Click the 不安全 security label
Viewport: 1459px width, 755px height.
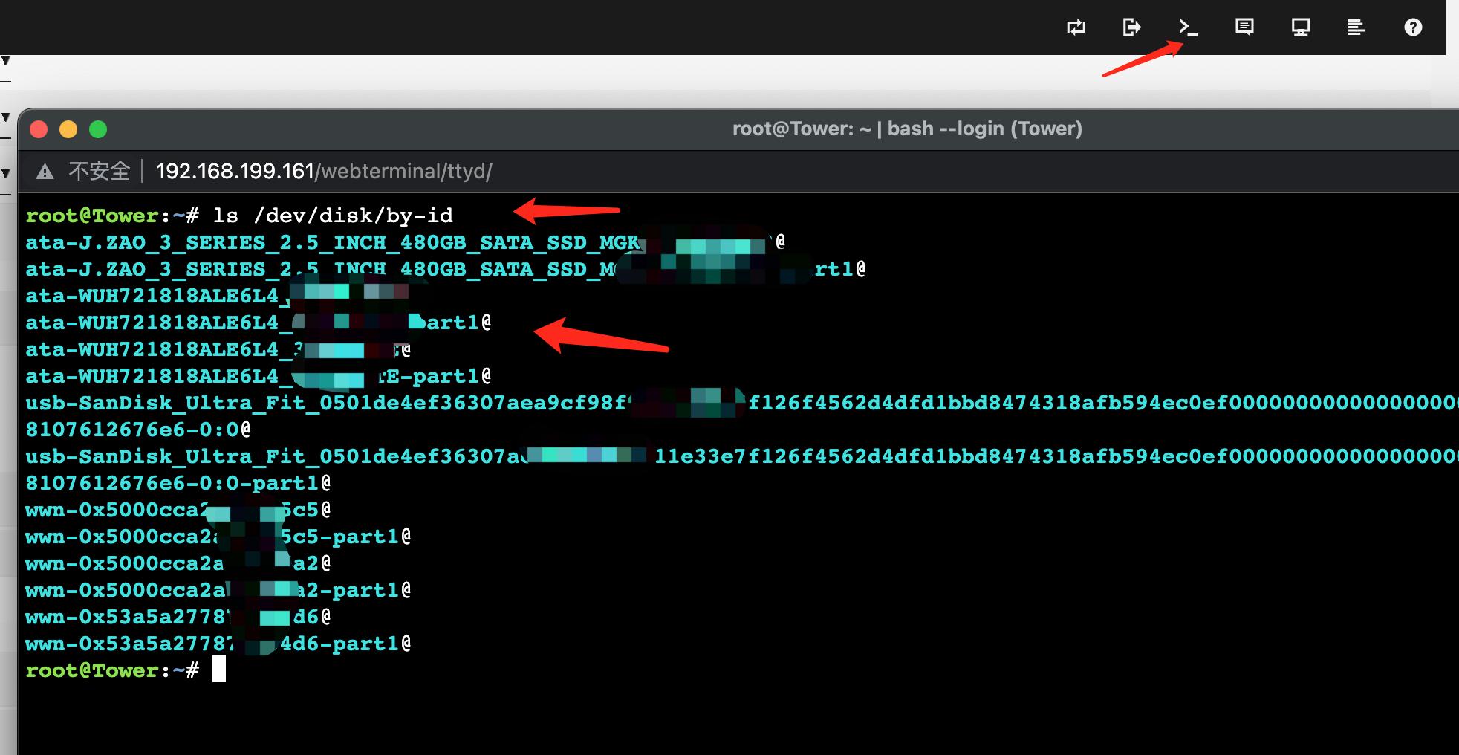99,171
